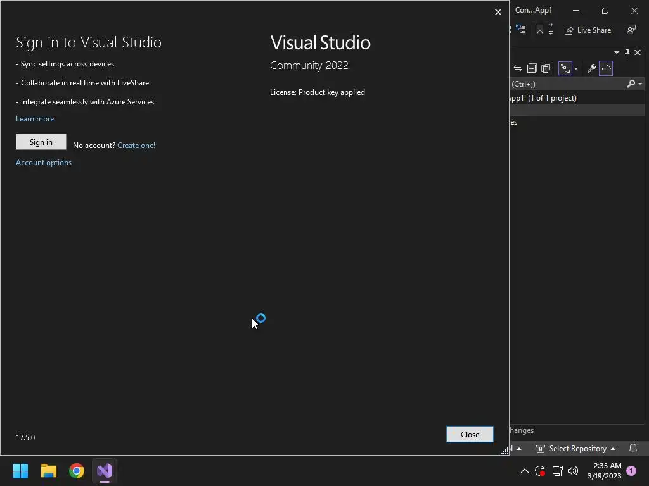The width and height of the screenshot is (649, 486).
Task: Follow the Create one! account link
Action: click(x=136, y=146)
